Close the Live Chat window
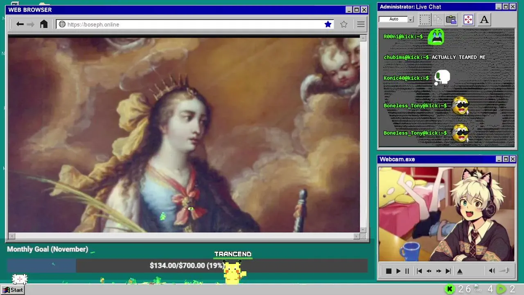Screen dimensions: 524x295 [x=513, y=7]
